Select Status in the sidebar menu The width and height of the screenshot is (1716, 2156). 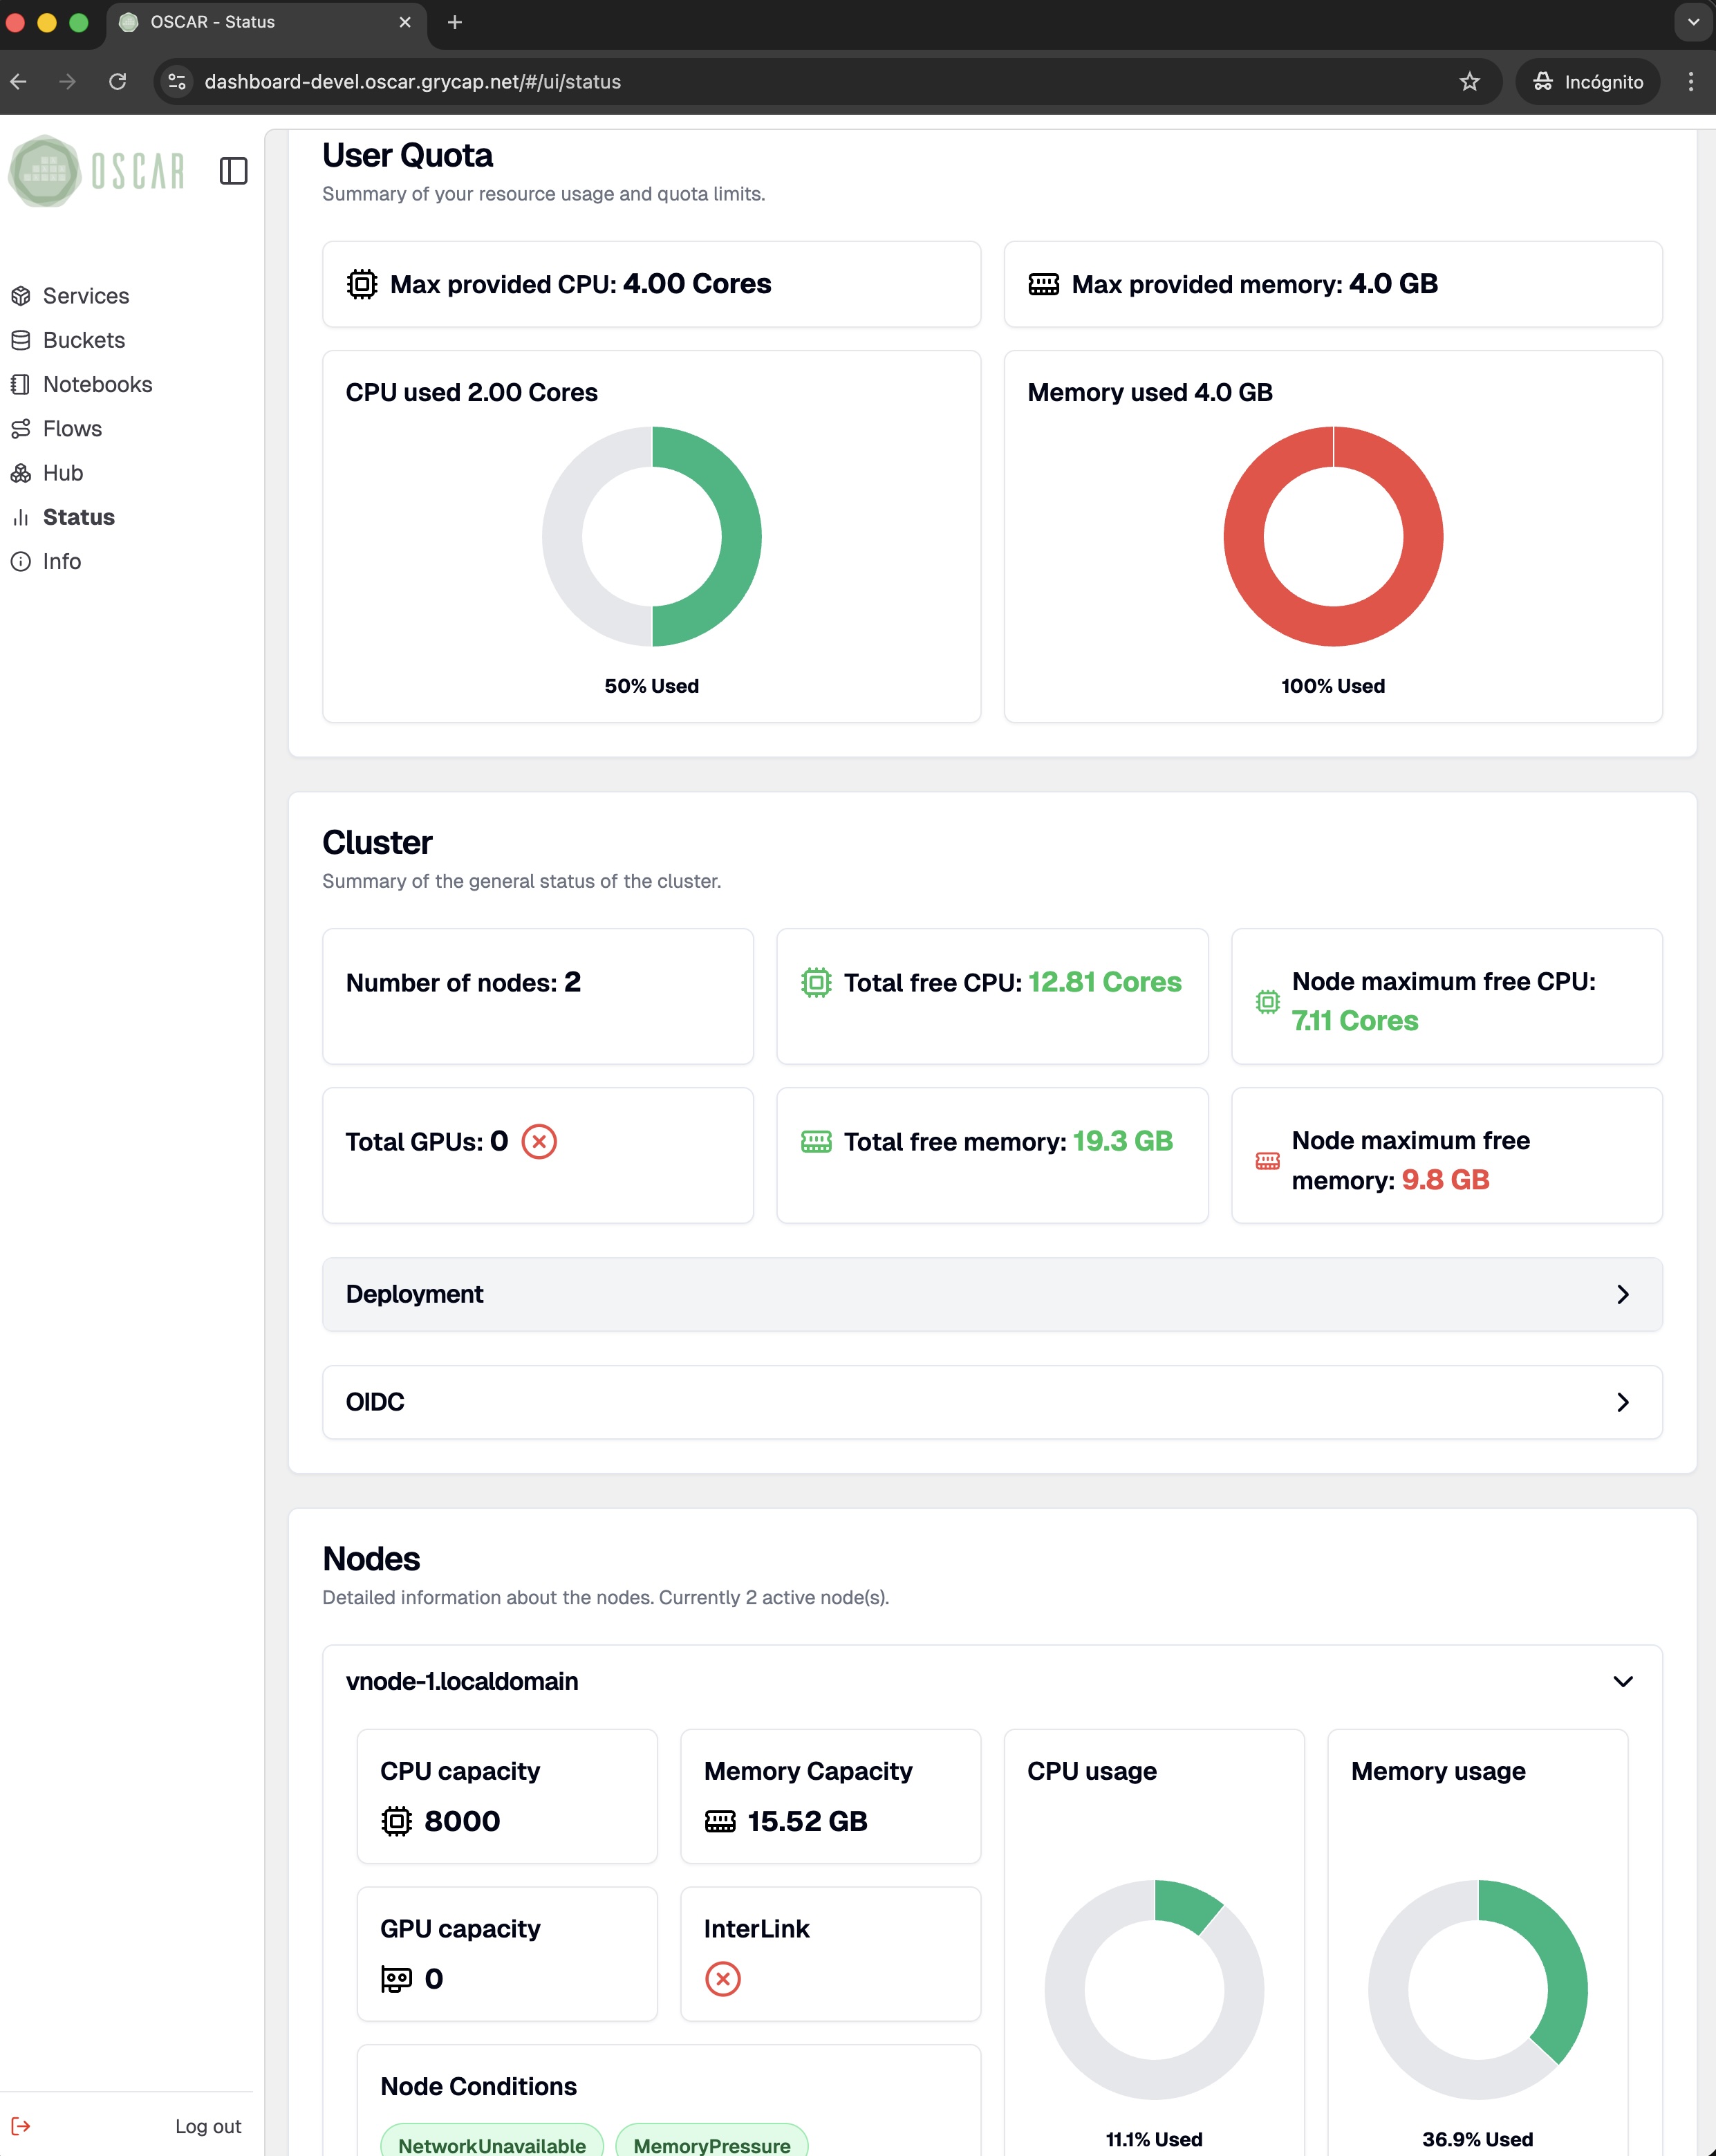point(79,517)
